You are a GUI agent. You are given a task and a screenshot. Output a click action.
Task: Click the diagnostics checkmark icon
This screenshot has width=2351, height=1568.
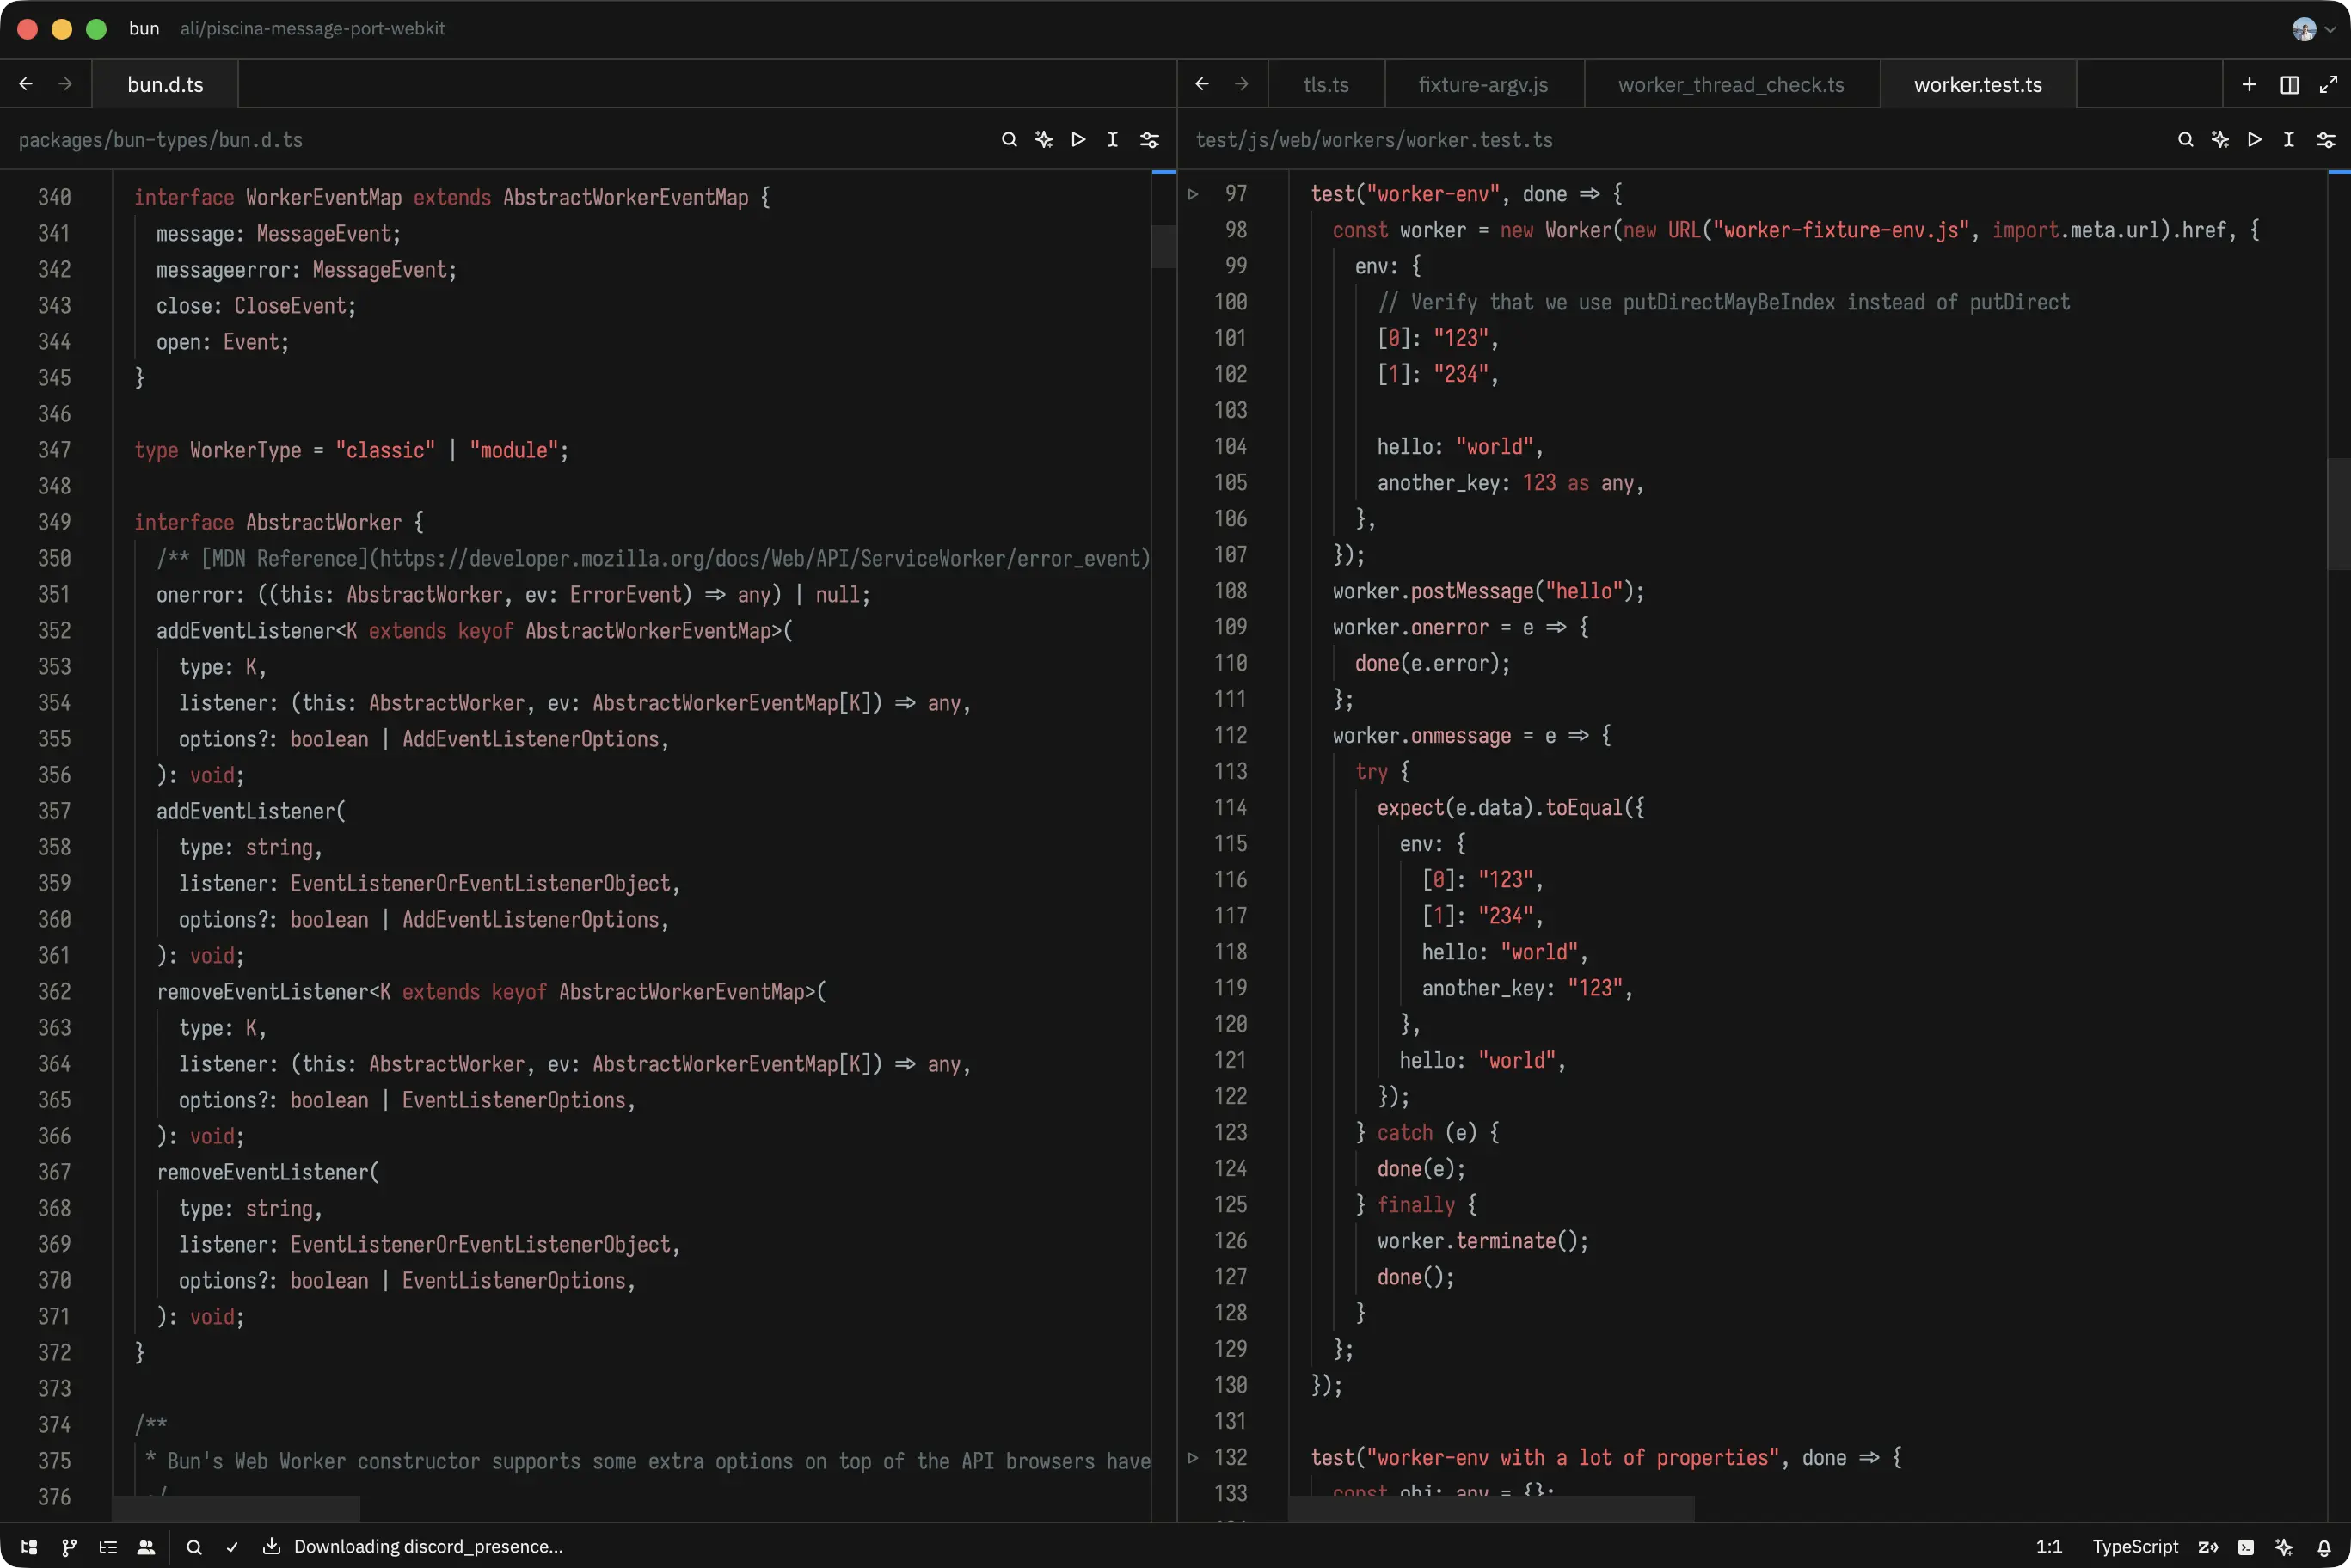232,1546
